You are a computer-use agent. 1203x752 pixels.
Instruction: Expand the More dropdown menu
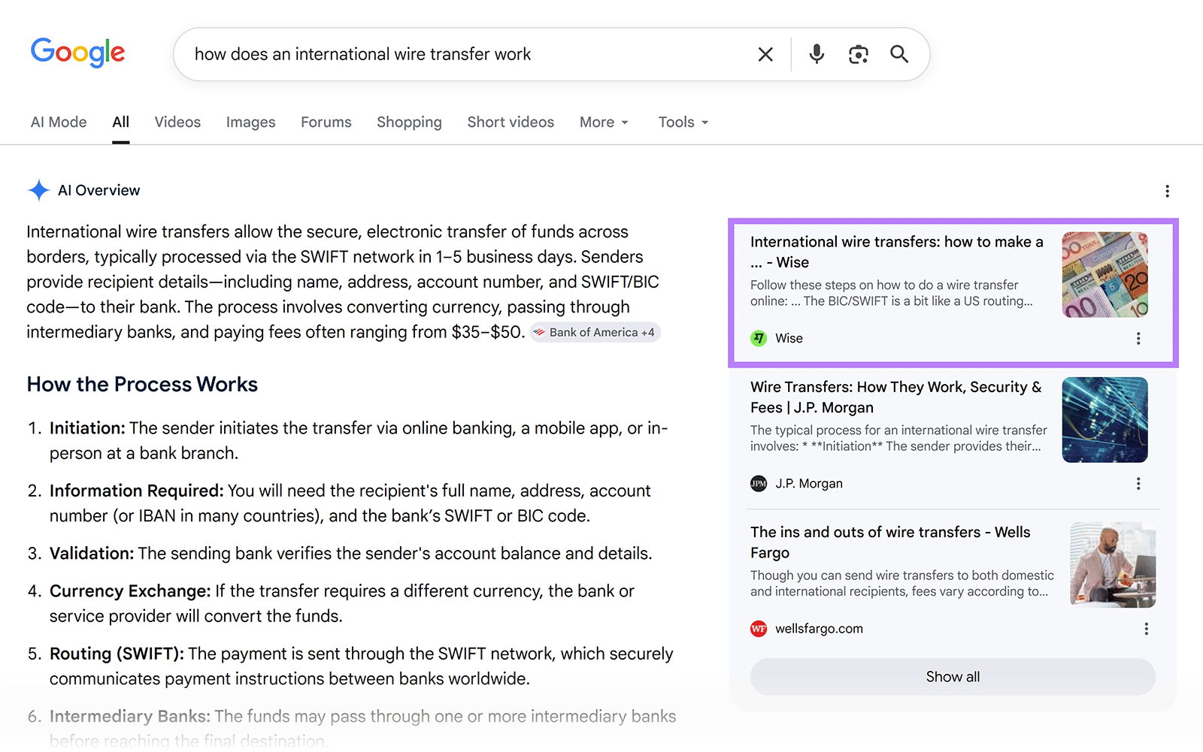[604, 122]
